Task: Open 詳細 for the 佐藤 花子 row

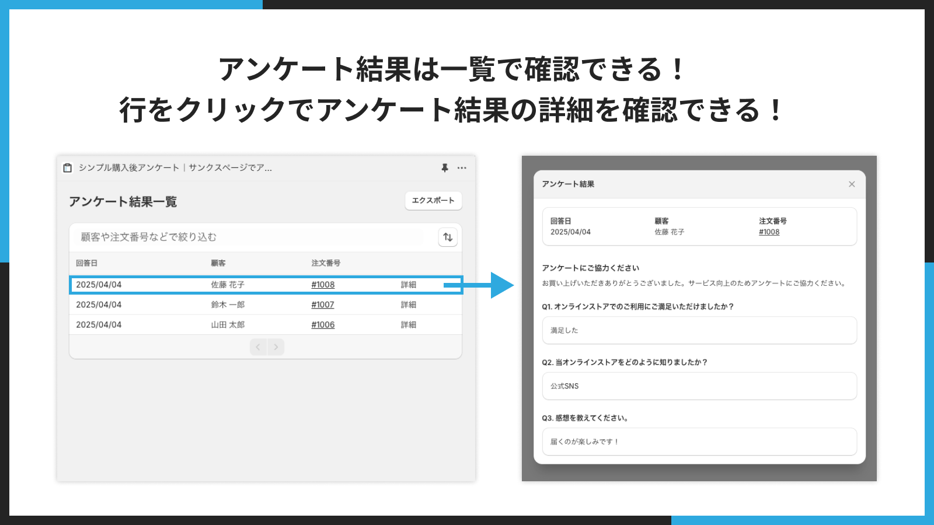Action: click(409, 285)
